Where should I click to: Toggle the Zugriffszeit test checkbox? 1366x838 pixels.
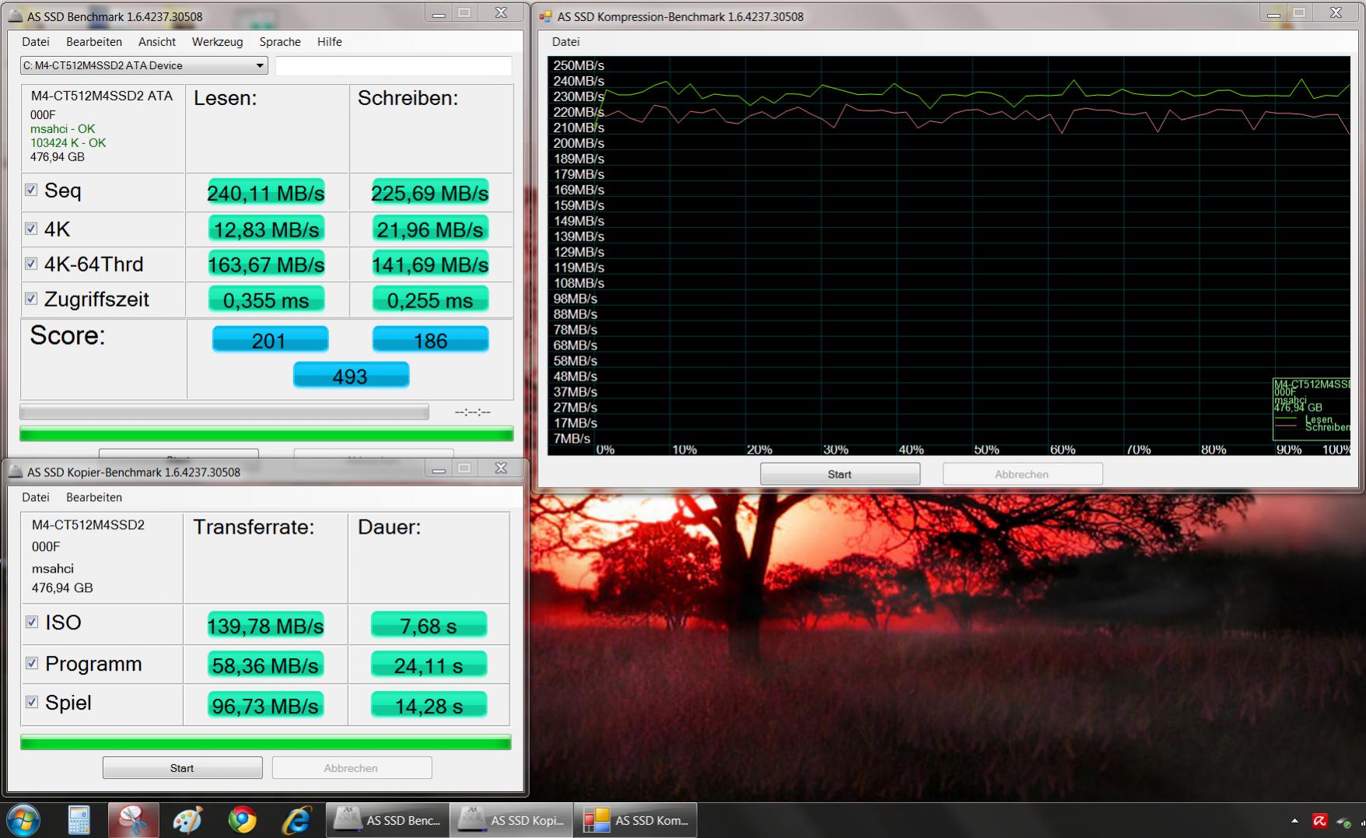pos(31,299)
